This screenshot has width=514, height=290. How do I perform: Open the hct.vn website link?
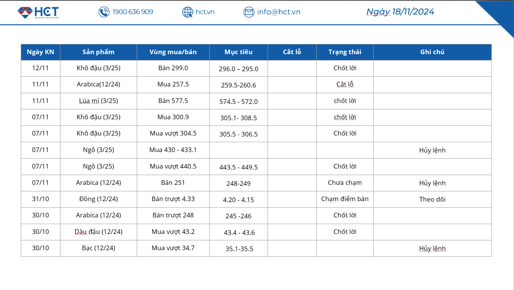(x=205, y=12)
